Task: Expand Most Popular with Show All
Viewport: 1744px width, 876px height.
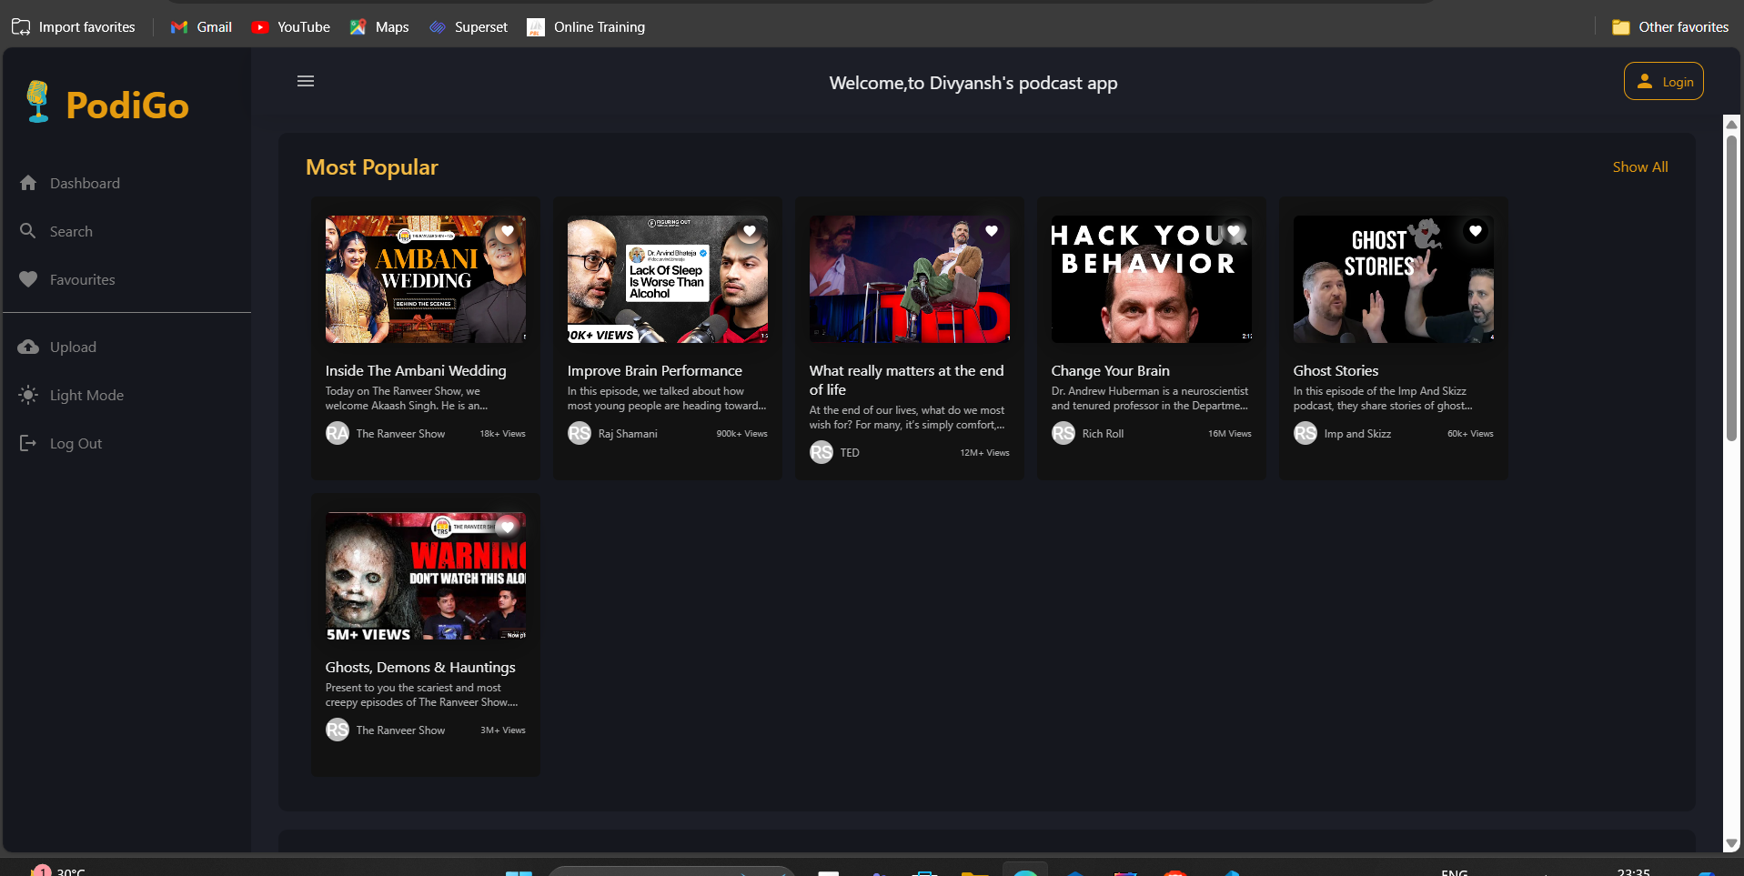Action: point(1639,167)
